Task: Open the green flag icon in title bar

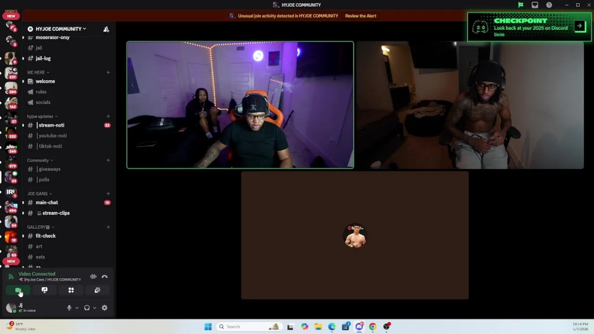Action: point(521,5)
